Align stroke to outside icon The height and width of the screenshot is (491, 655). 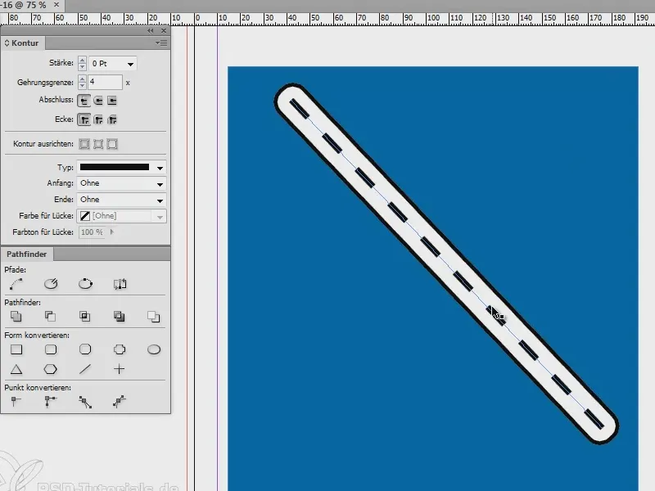click(112, 144)
